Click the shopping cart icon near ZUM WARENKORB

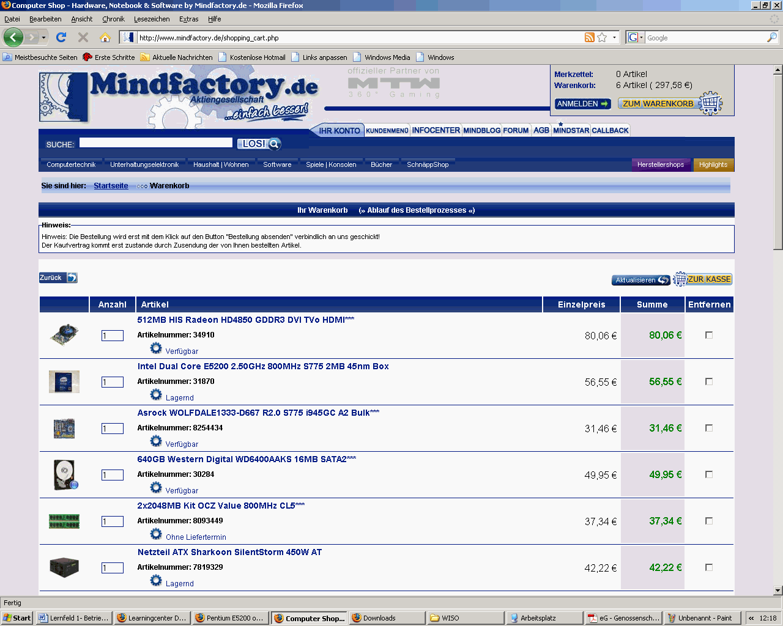coord(710,103)
